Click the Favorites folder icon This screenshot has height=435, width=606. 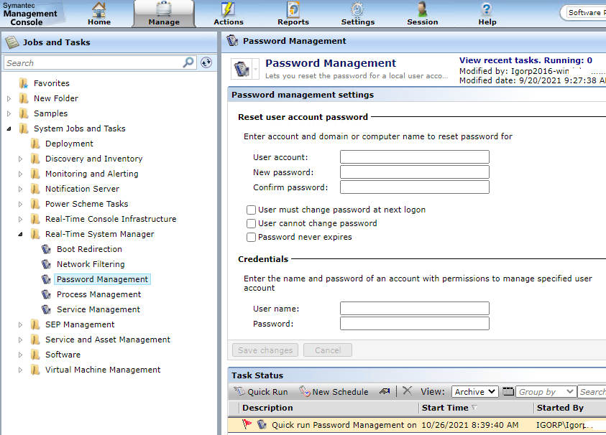click(x=24, y=83)
